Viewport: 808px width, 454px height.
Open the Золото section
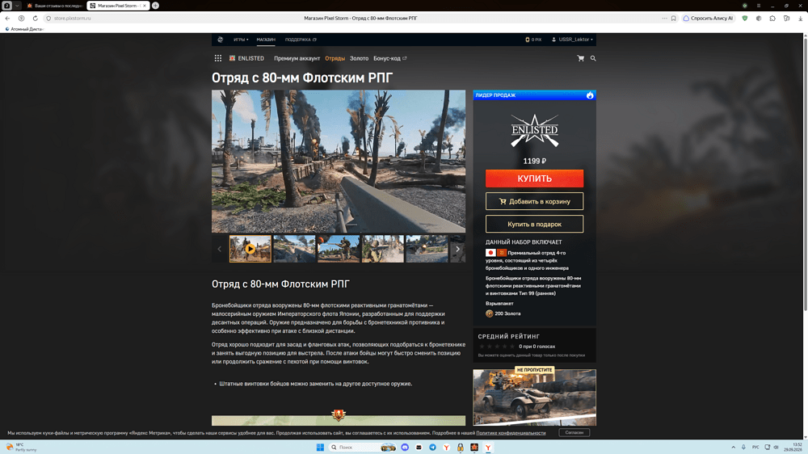pyautogui.click(x=359, y=58)
